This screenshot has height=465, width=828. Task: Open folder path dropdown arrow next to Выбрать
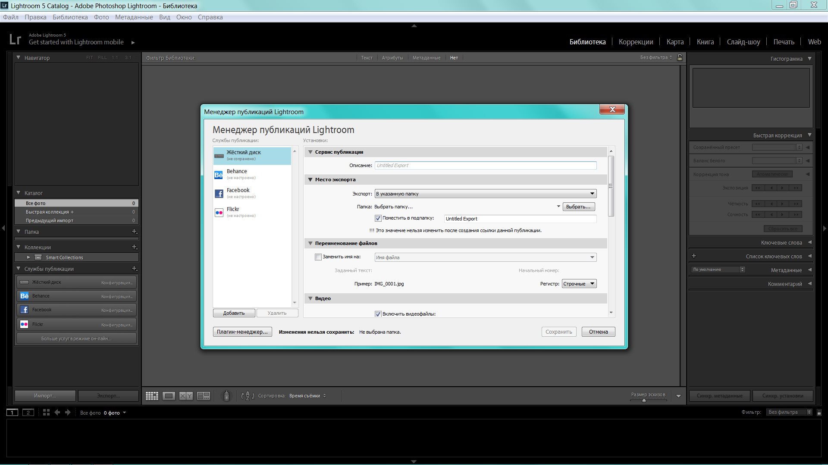(558, 206)
